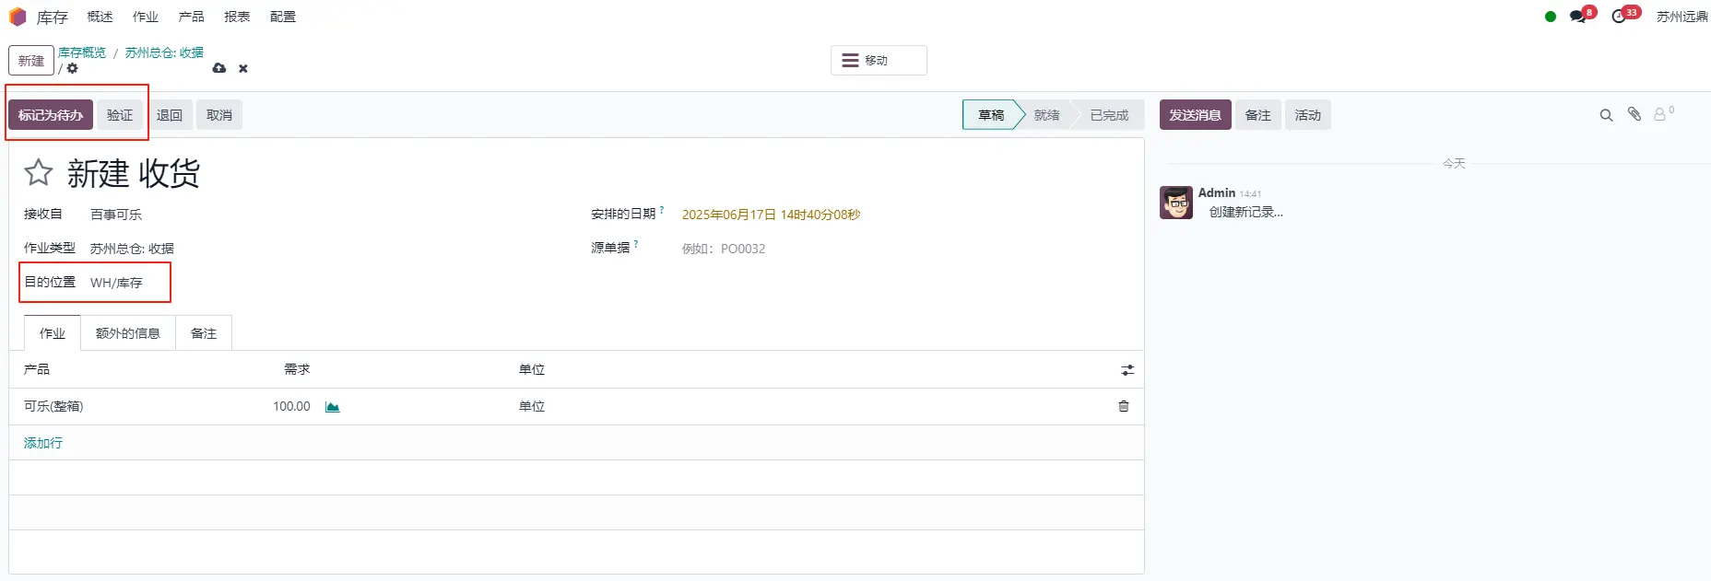Open the 报表 menu
The width and height of the screenshot is (1711, 581).
point(237,17)
